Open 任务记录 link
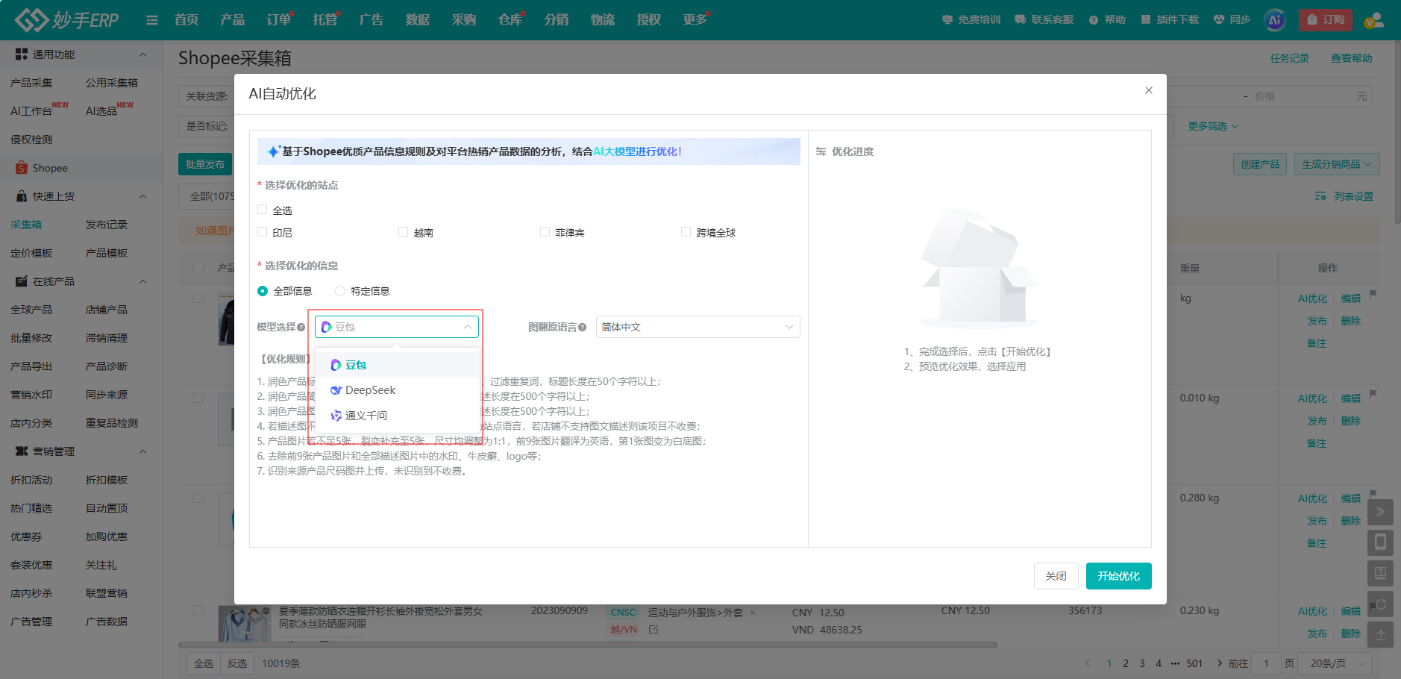 pos(1290,58)
